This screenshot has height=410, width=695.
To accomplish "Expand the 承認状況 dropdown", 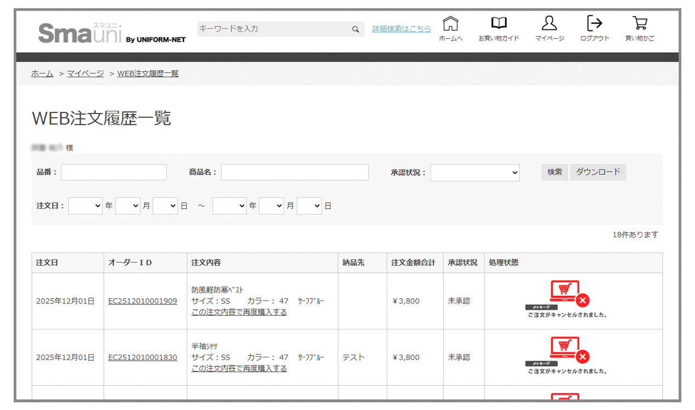I will 475,173.
